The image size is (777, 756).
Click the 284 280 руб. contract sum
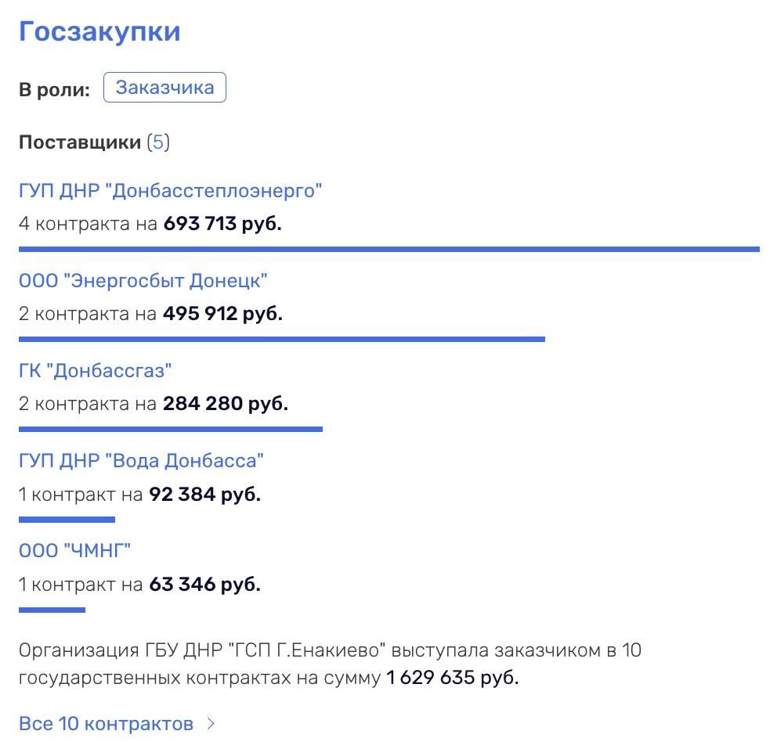click(226, 404)
